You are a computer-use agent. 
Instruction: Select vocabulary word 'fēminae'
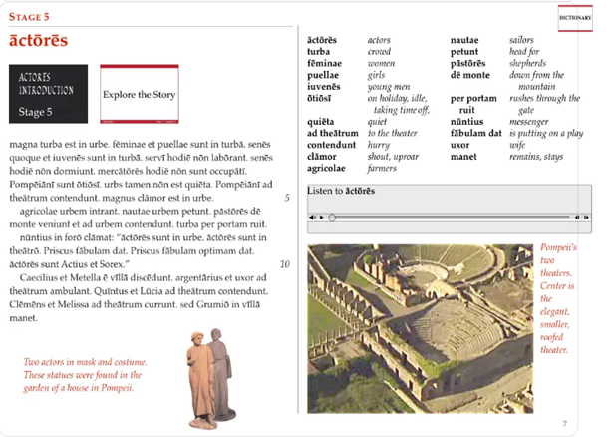coord(325,63)
